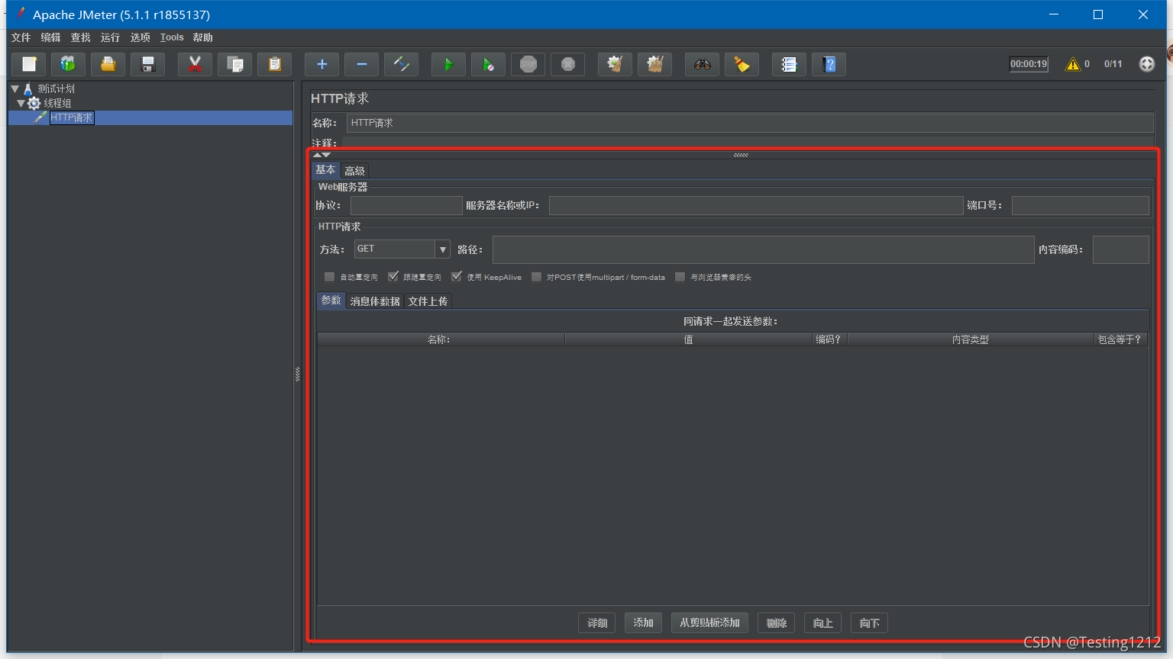Click the yellow warning triangle log icon

pos(1073,64)
